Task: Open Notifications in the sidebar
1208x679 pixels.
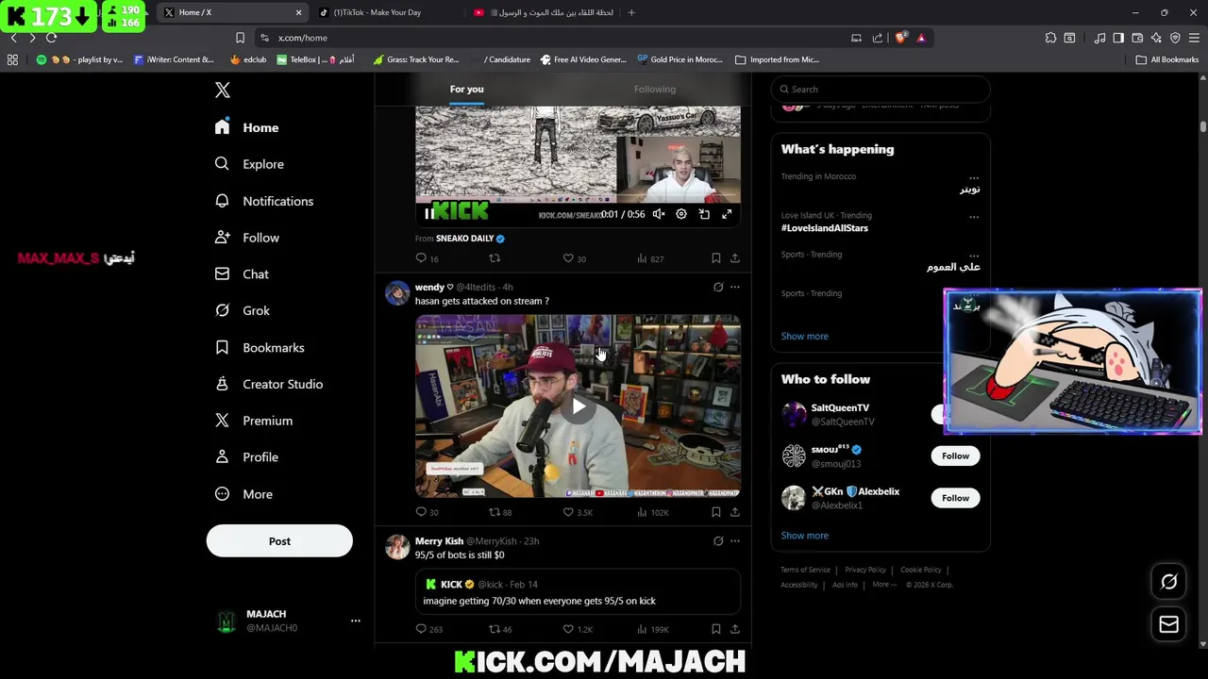Action: pyautogui.click(x=263, y=201)
